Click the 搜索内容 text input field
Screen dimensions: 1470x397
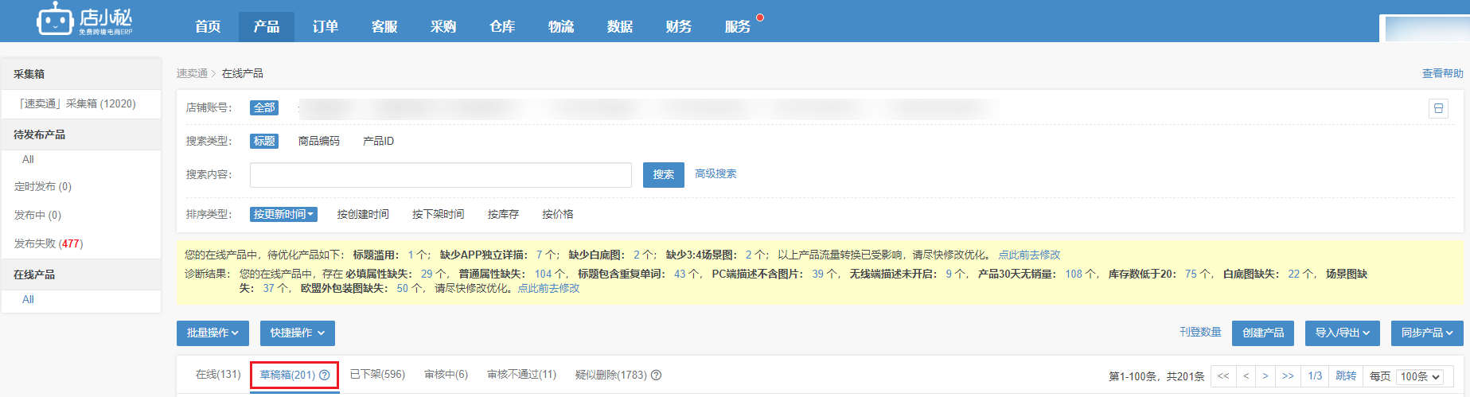pyautogui.click(x=440, y=175)
